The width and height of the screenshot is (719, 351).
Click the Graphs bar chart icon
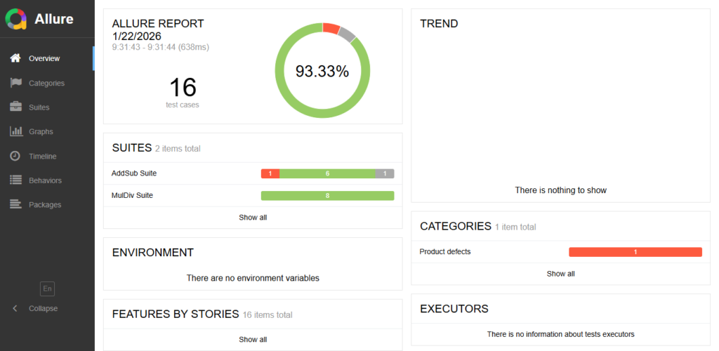pos(15,131)
